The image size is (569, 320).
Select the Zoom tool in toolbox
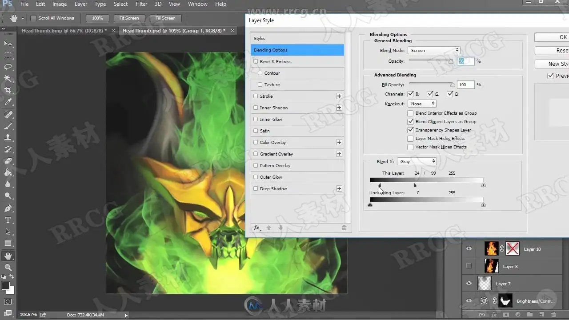8,267
